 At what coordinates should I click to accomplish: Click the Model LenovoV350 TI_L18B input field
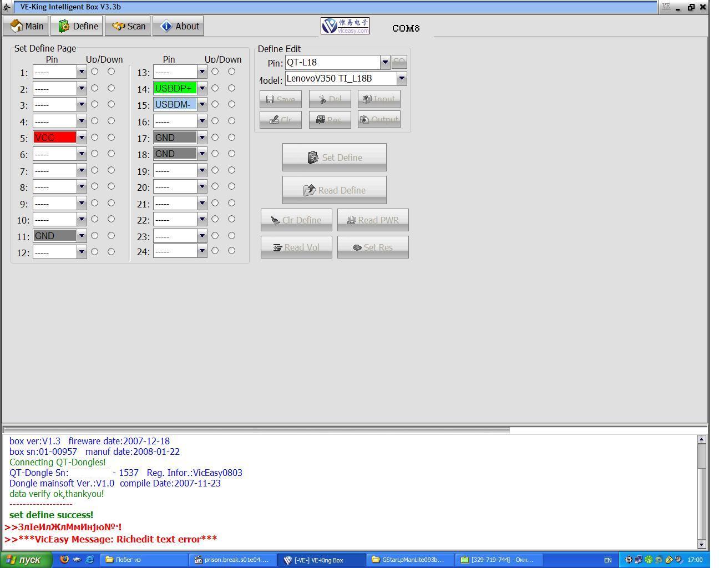pyautogui.click(x=341, y=79)
